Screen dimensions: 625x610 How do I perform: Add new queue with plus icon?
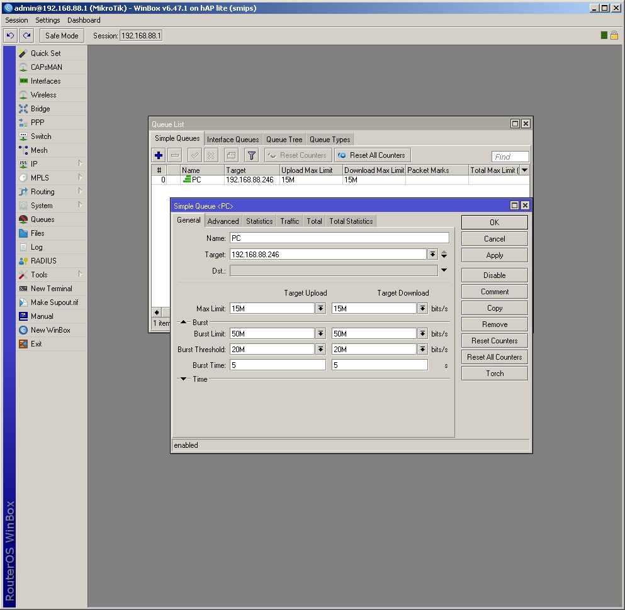pos(159,155)
